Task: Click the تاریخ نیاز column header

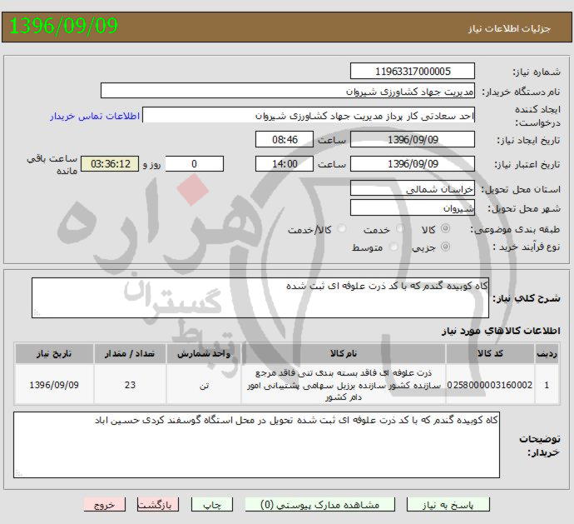Action: (54, 353)
